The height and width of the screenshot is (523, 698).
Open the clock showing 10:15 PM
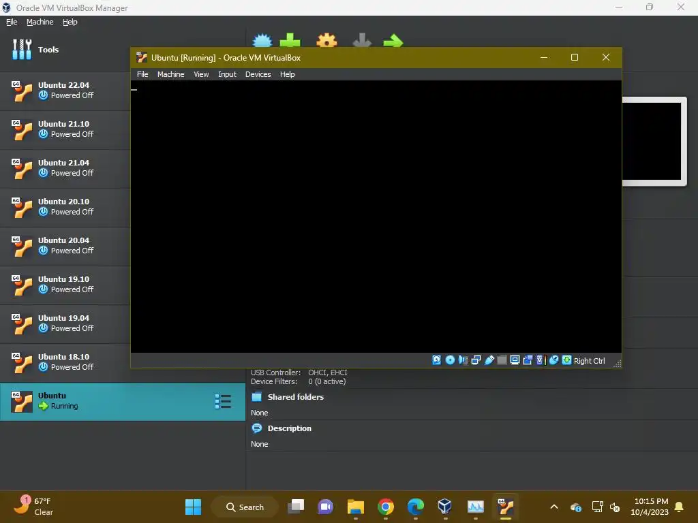[650, 507]
